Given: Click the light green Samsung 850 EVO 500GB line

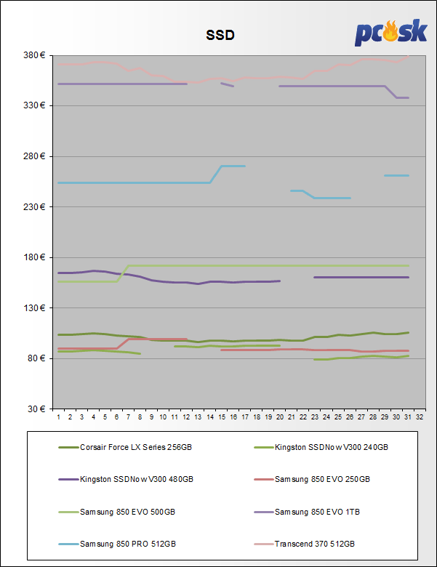Looking at the screenshot, I should coord(268,266).
